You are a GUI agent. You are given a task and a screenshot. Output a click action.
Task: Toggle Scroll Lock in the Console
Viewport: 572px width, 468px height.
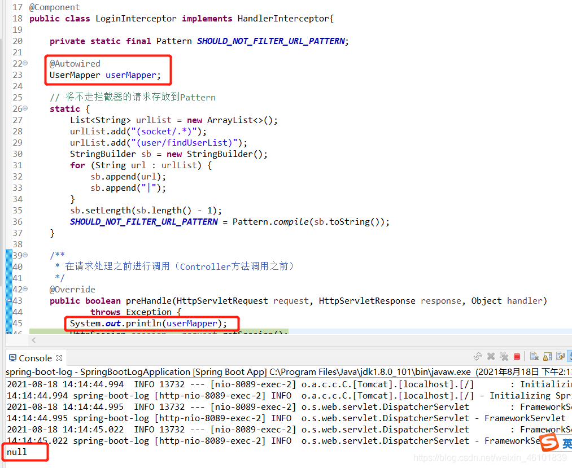click(548, 356)
